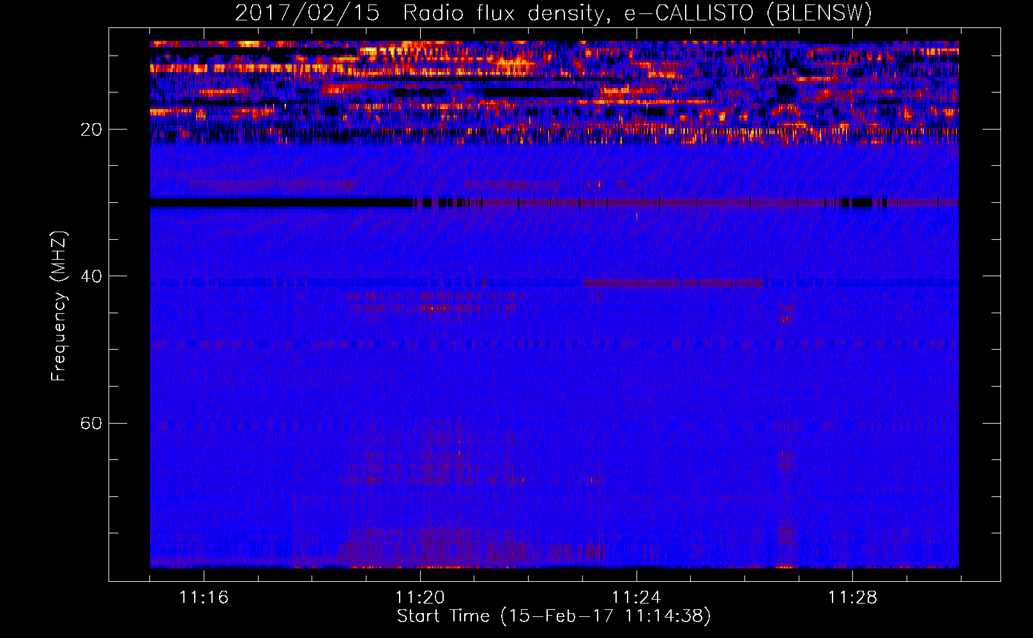Screen dimensions: 1033x638
Task: Click the 11:24 time tick label
Action: (636, 598)
